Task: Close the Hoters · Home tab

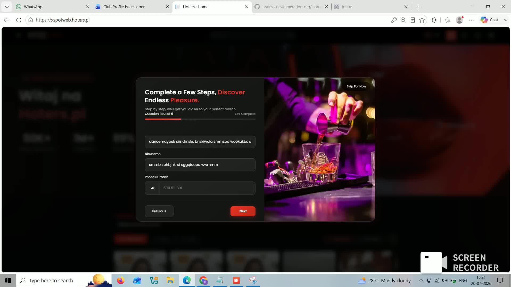Action: click(247, 7)
